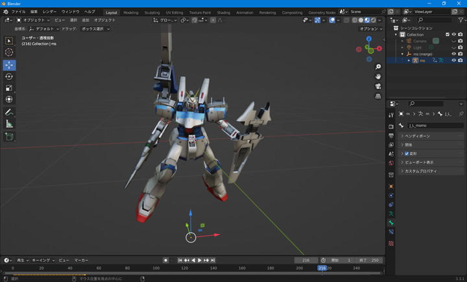The height and width of the screenshot is (282, 467).
Task: Open the キーイング timeline menu
Action: (41, 260)
